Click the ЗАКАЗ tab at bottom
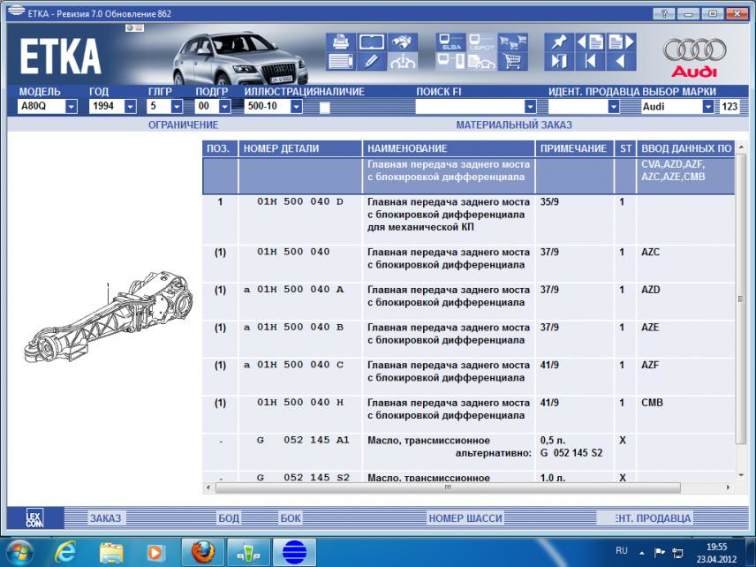Image resolution: width=756 pixels, height=567 pixels. tap(106, 518)
